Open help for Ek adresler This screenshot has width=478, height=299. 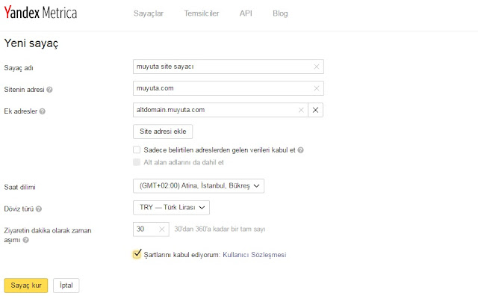click(x=43, y=111)
